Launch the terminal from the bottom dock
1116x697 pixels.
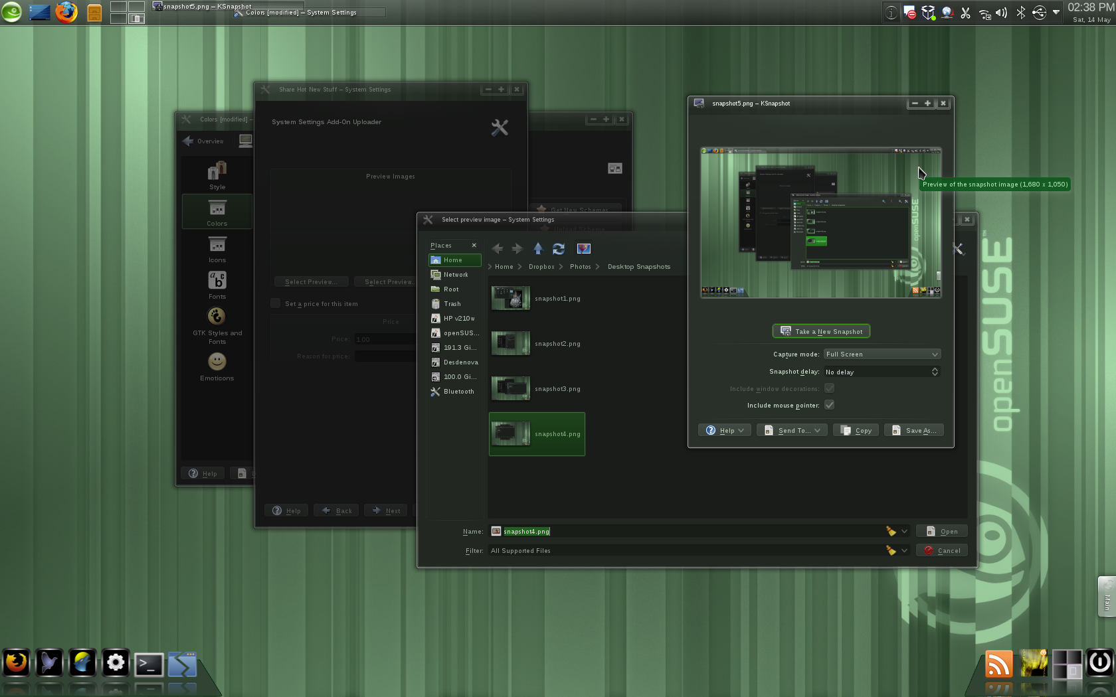tap(149, 664)
